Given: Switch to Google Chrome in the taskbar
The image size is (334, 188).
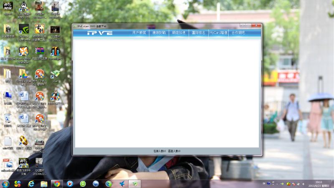Looking at the screenshot, I should coord(57,184).
